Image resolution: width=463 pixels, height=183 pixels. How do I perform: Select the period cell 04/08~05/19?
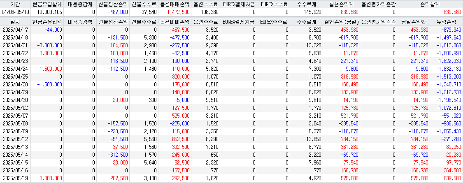(15, 12)
